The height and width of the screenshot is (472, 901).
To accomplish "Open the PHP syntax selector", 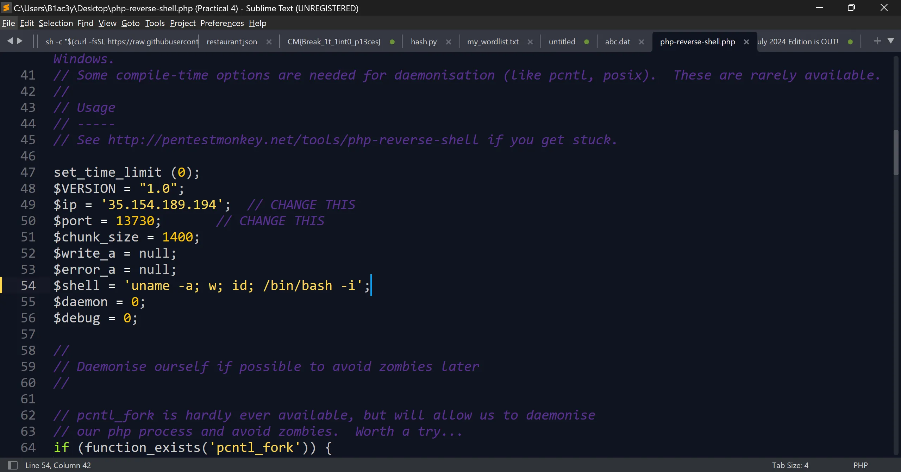I will click(860, 465).
